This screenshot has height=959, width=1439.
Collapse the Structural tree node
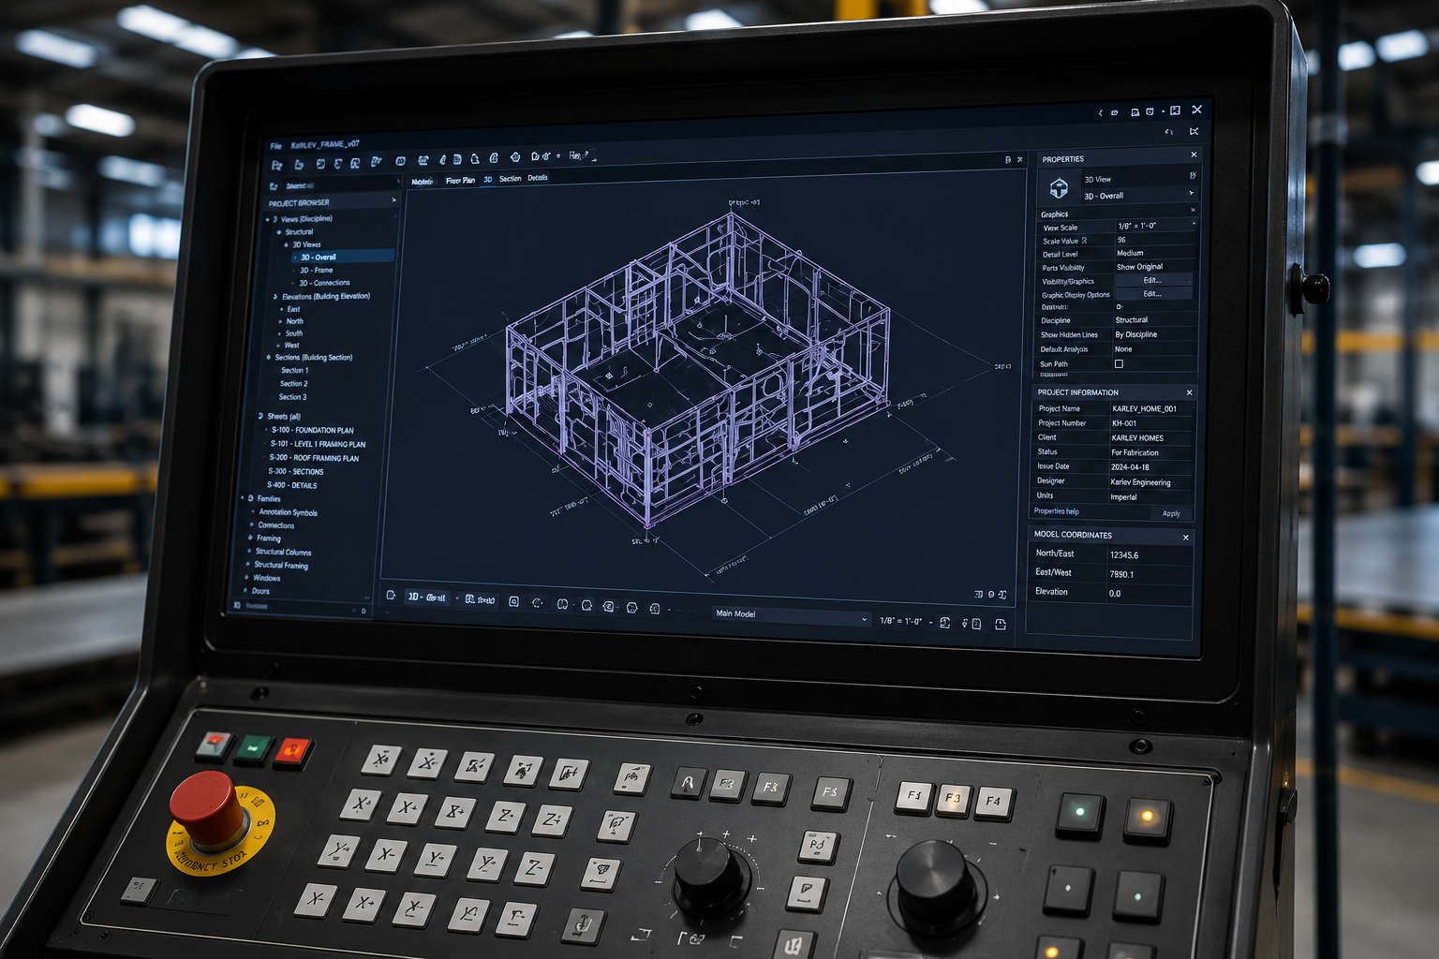pos(278,232)
